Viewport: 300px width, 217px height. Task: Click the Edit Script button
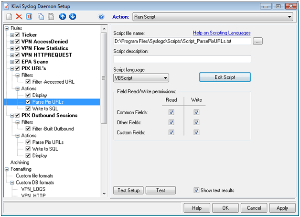pos(225,77)
